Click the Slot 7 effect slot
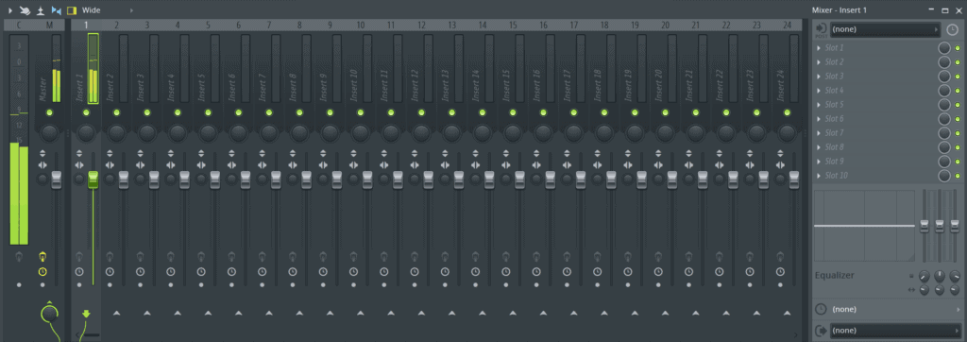The image size is (967, 342). [875, 133]
